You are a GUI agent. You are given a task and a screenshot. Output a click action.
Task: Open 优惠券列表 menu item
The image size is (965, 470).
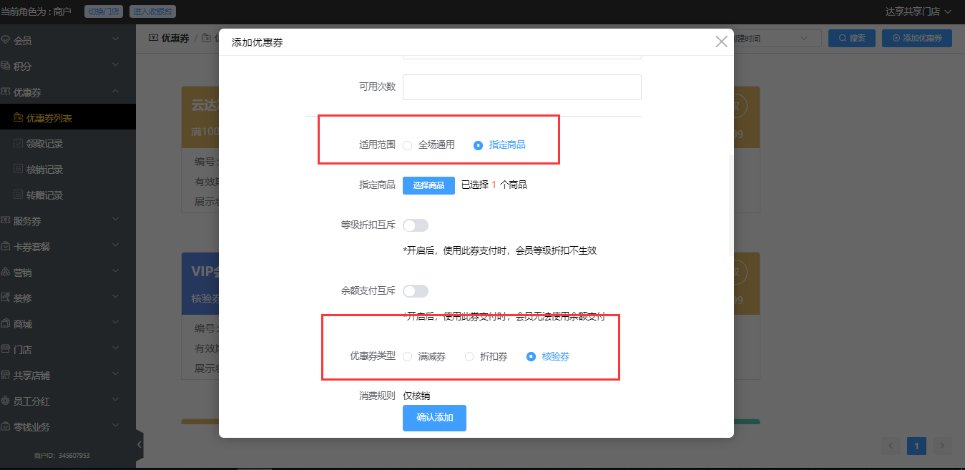(68, 118)
